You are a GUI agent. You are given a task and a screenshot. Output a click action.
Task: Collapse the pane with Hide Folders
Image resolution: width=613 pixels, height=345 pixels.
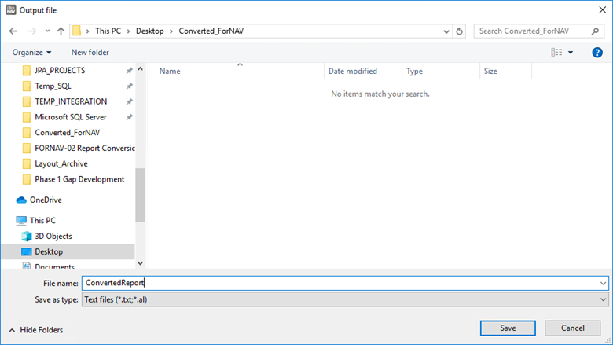click(36, 330)
